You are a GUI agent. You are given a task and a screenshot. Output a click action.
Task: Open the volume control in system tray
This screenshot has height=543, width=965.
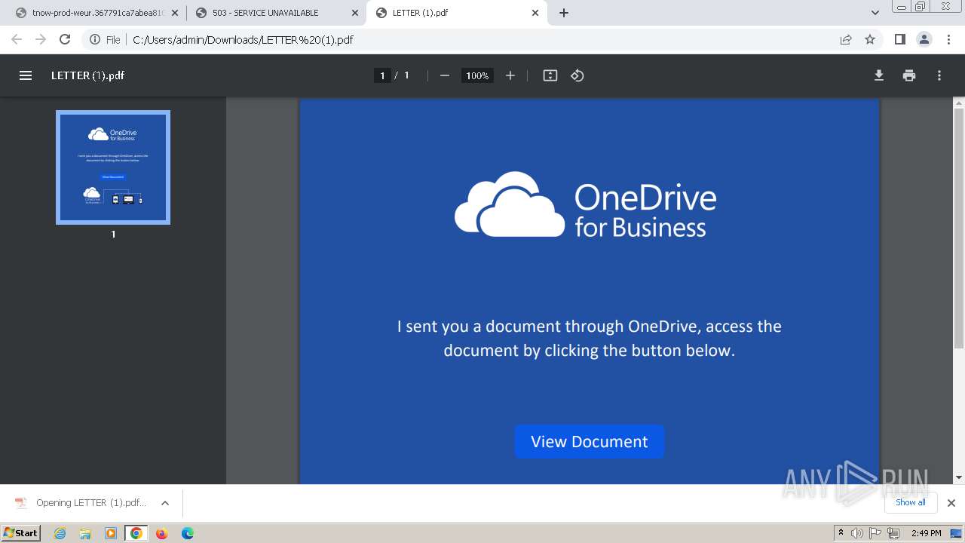point(857,533)
